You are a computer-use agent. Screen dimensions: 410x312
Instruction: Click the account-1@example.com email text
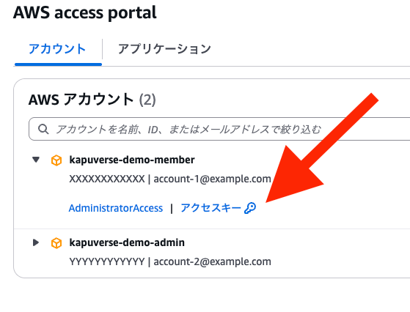click(x=212, y=179)
